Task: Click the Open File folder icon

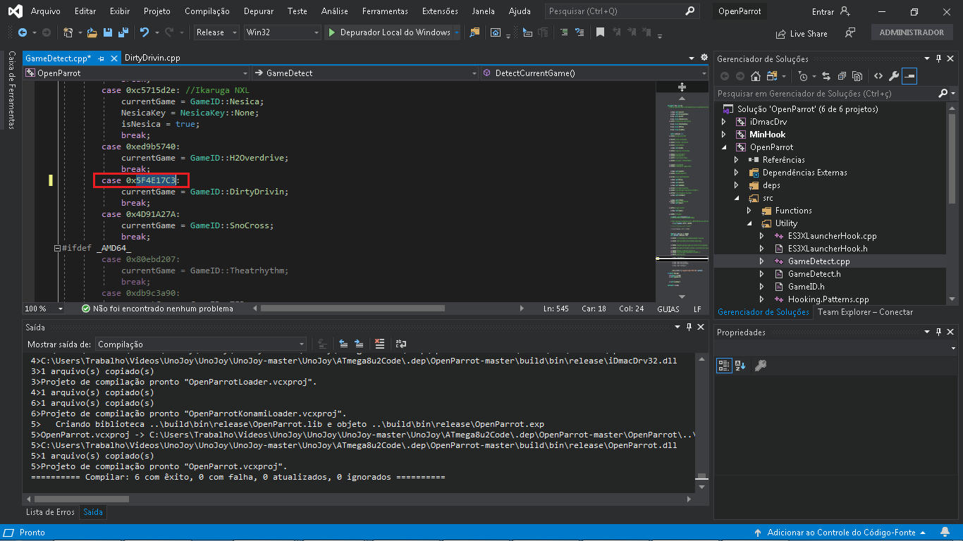Action: [x=92, y=32]
